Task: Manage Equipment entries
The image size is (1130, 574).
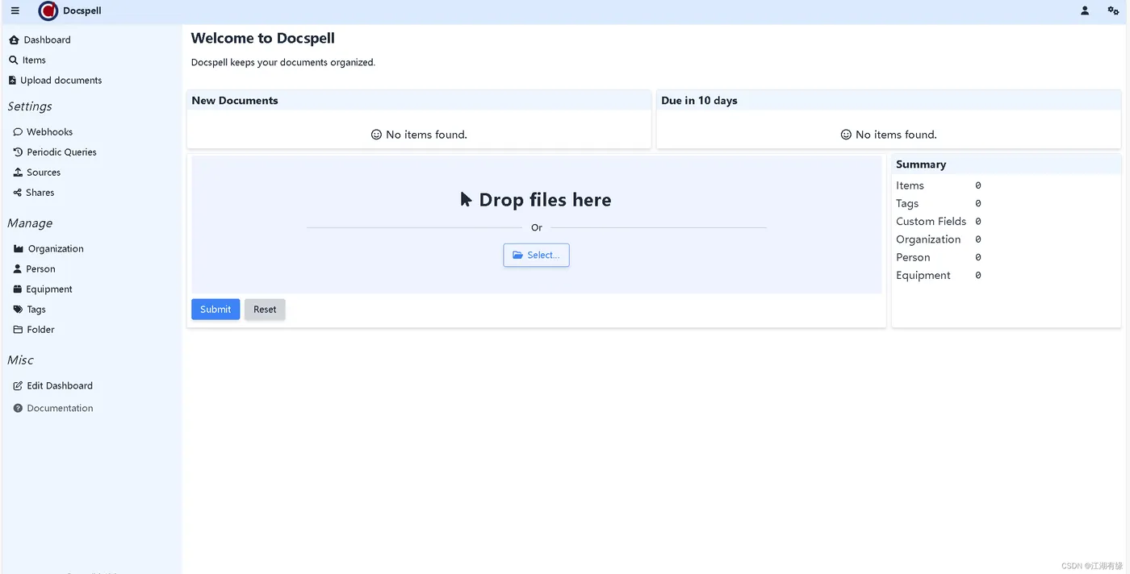Action: coord(49,289)
